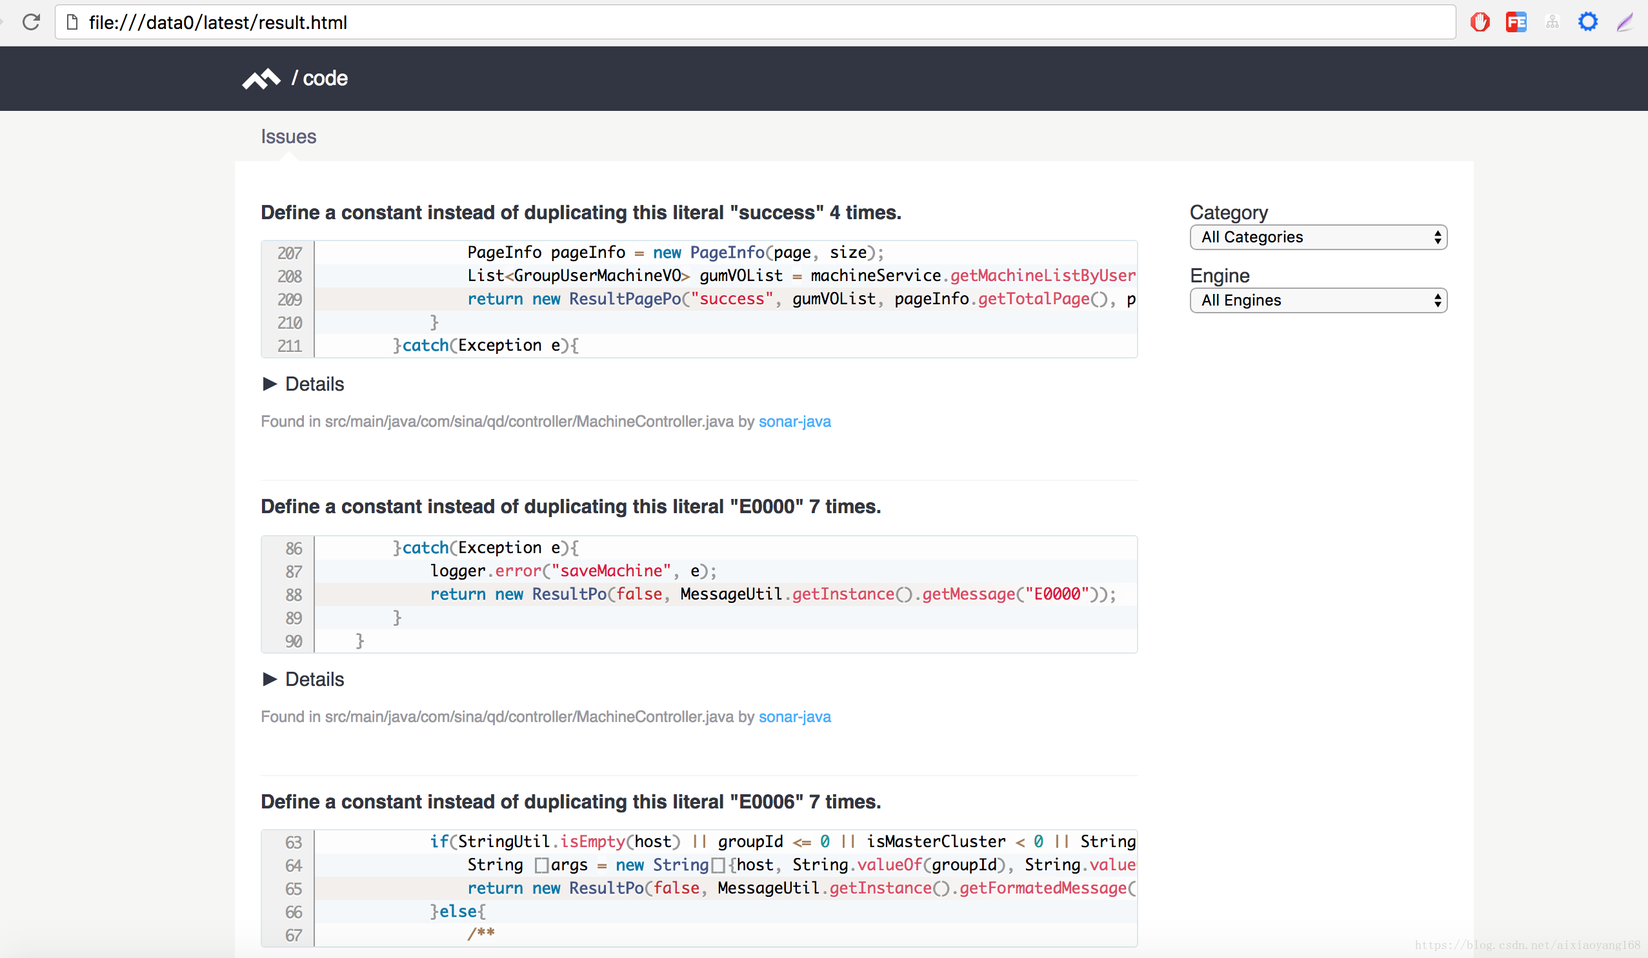Click line number 88 in second snippet
This screenshot has width=1648, height=958.
tap(293, 594)
